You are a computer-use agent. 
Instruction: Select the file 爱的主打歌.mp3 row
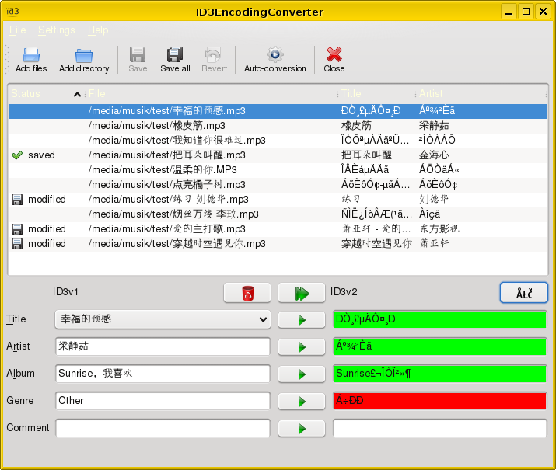[x=278, y=229]
